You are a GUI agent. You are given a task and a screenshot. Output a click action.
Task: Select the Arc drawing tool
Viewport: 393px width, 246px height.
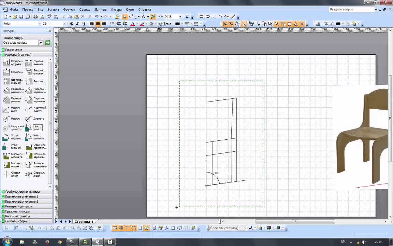pyautogui.click(x=220, y=16)
